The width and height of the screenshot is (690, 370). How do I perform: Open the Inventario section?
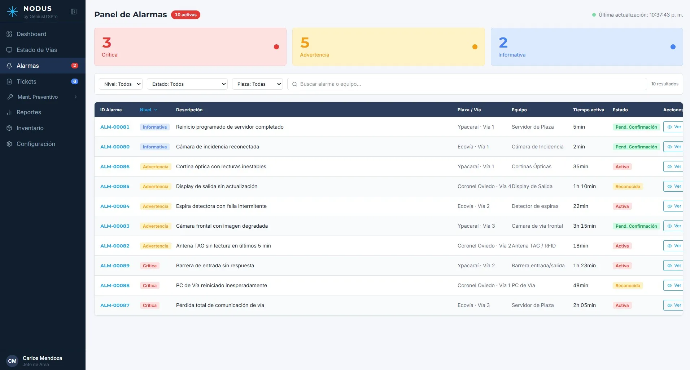43,128
